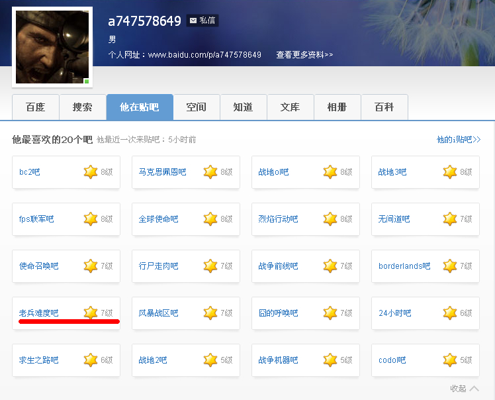This screenshot has width=495, height=400.
Task: Open the 马克思佩恩吧 forum link
Action: point(163,172)
